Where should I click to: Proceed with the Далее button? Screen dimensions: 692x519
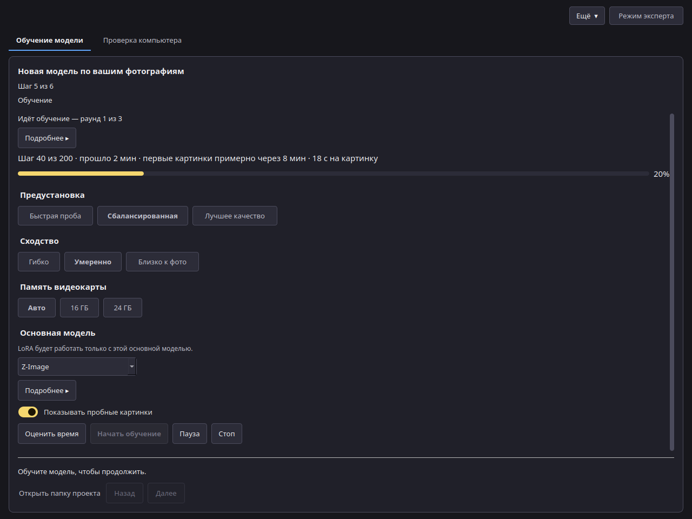[x=166, y=493]
